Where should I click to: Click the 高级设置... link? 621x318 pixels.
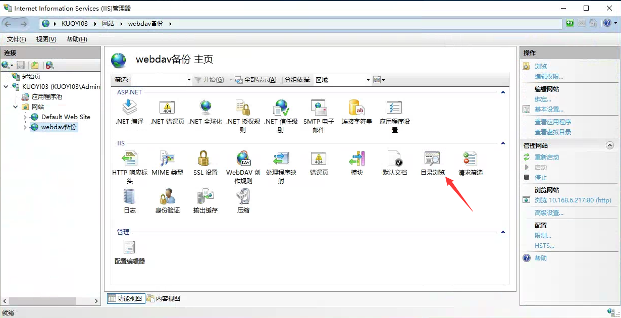(x=549, y=213)
